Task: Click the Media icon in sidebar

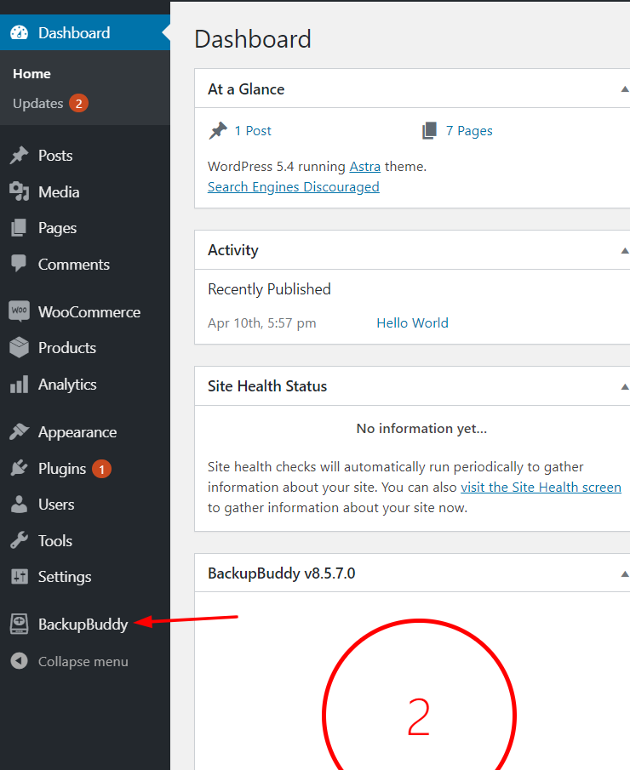Action: pyautogui.click(x=20, y=191)
